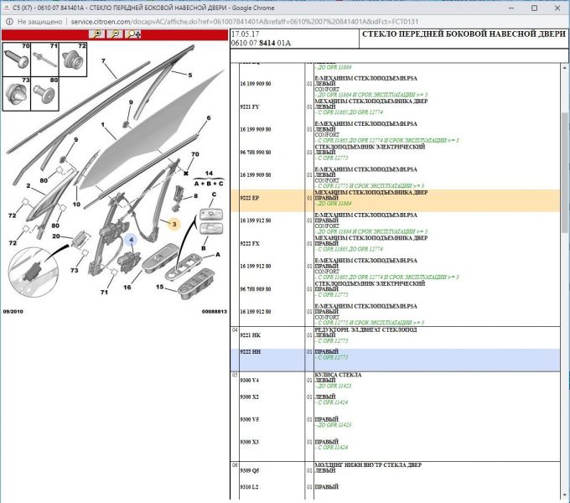570x503 pixels.
Task: Select the rivet thumbnail numbered 71
Action: coord(44,60)
